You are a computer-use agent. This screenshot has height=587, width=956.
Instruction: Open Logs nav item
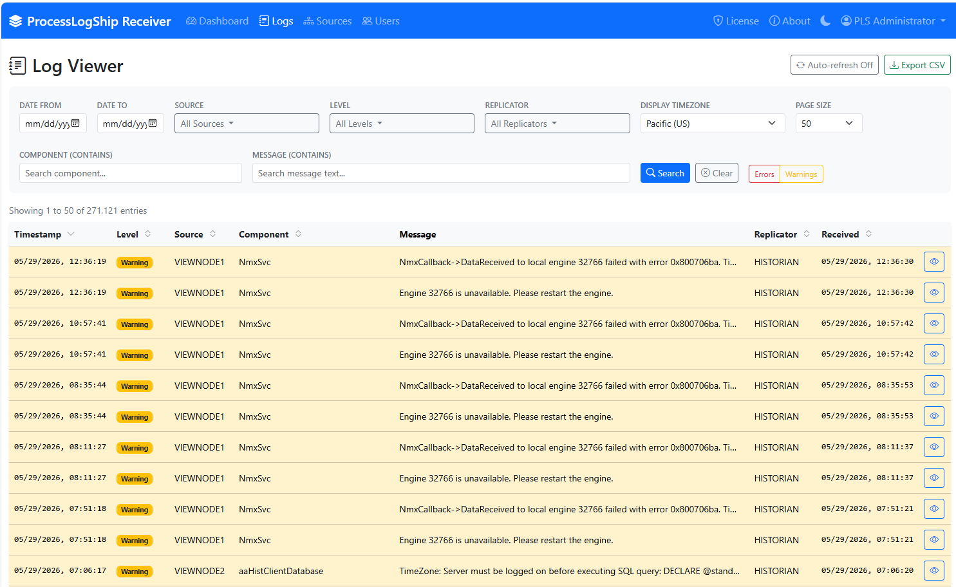pyautogui.click(x=276, y=21)
